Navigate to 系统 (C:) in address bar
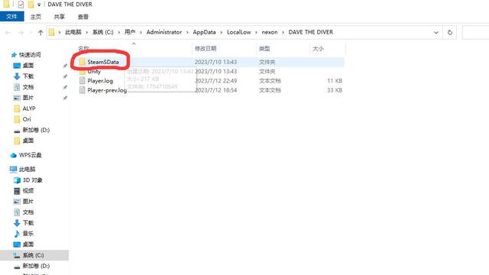Screen dimensions: 489x275 click(103, 32)
